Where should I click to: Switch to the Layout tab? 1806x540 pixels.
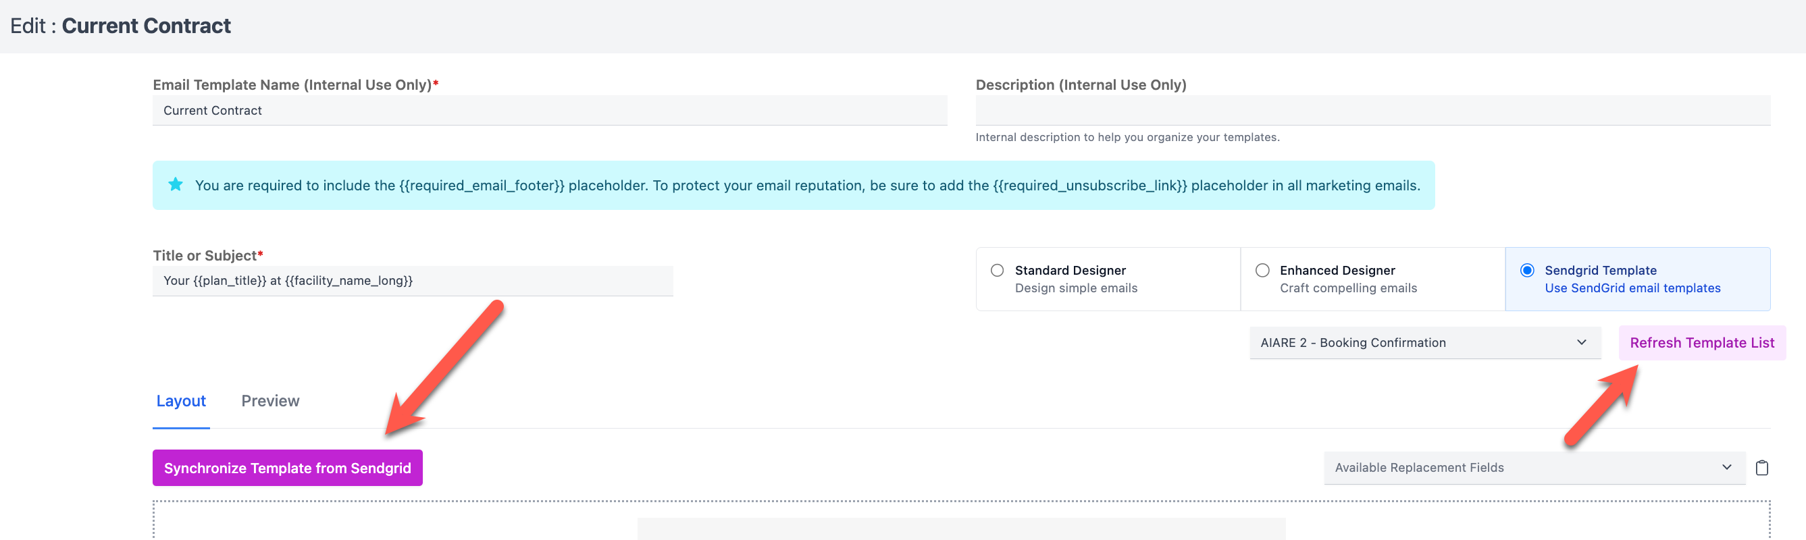(x=181, y=402)
